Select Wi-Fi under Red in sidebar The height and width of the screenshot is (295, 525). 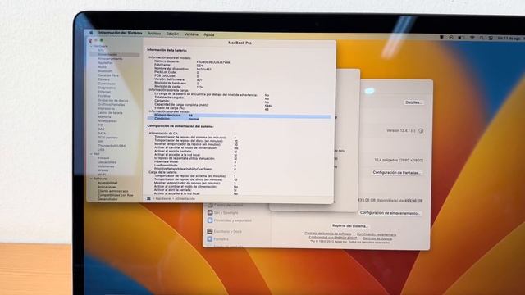pos(102,175)
